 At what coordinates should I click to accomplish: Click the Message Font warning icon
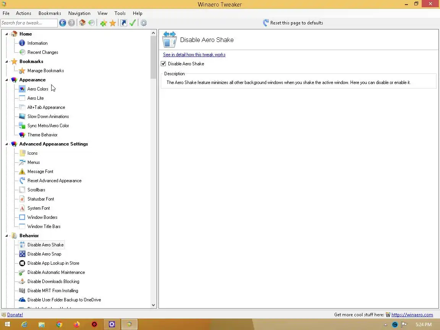(x=22, y=171)
